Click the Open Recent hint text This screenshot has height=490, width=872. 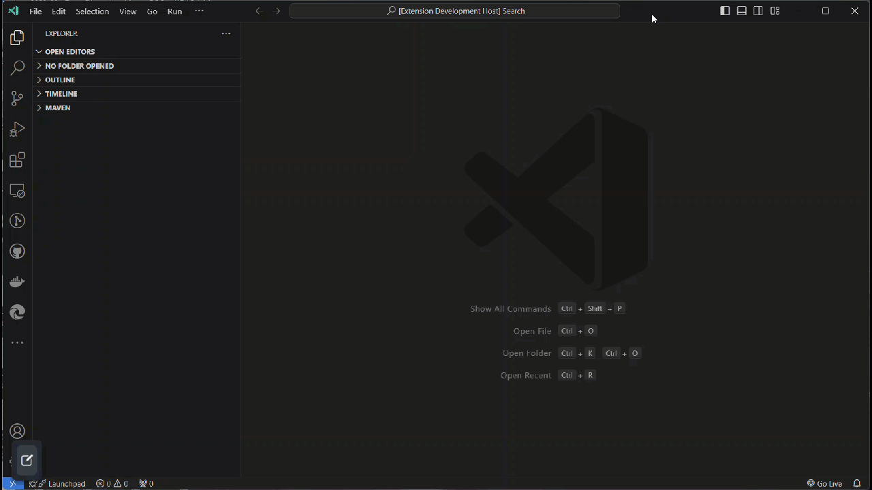pos(525,376)
